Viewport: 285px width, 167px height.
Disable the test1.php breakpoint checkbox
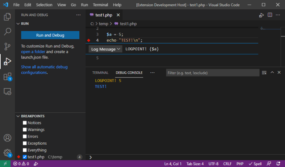point(25,157)
